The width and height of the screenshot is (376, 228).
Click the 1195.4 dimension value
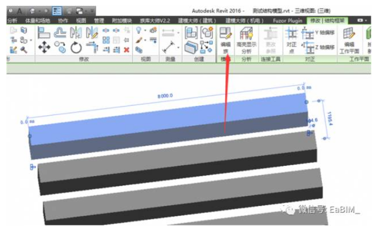[x=330, y=118]
